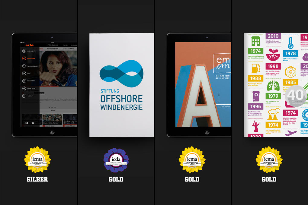The width and height of the screenshot is (308, 205).
Task: Open the Themen header menu item
Action: (x=65, y=45)
